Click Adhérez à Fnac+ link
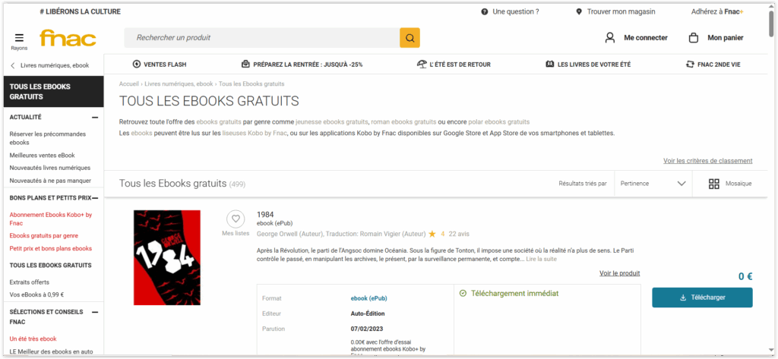 (717, 11)
